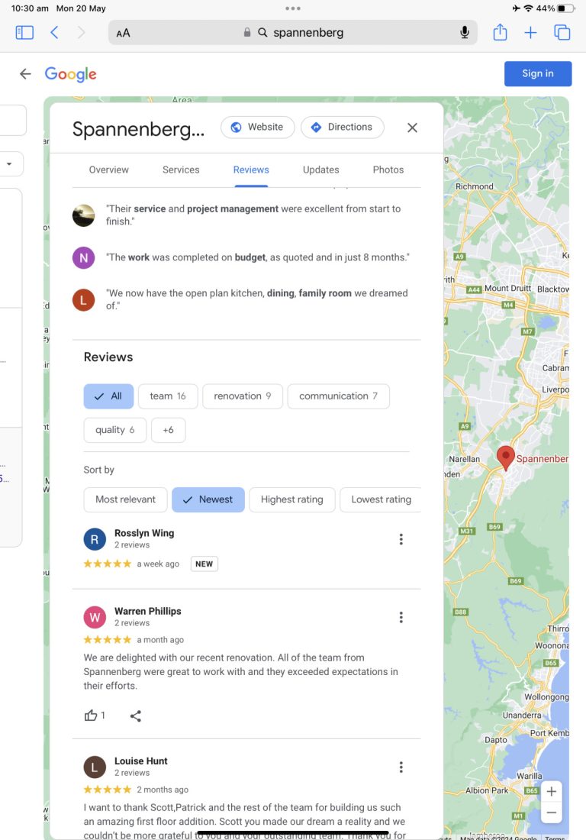Viewport: 586px width, 840px height.
Task: Open a new tab with plus icon
Action: (x=530, y=32)
